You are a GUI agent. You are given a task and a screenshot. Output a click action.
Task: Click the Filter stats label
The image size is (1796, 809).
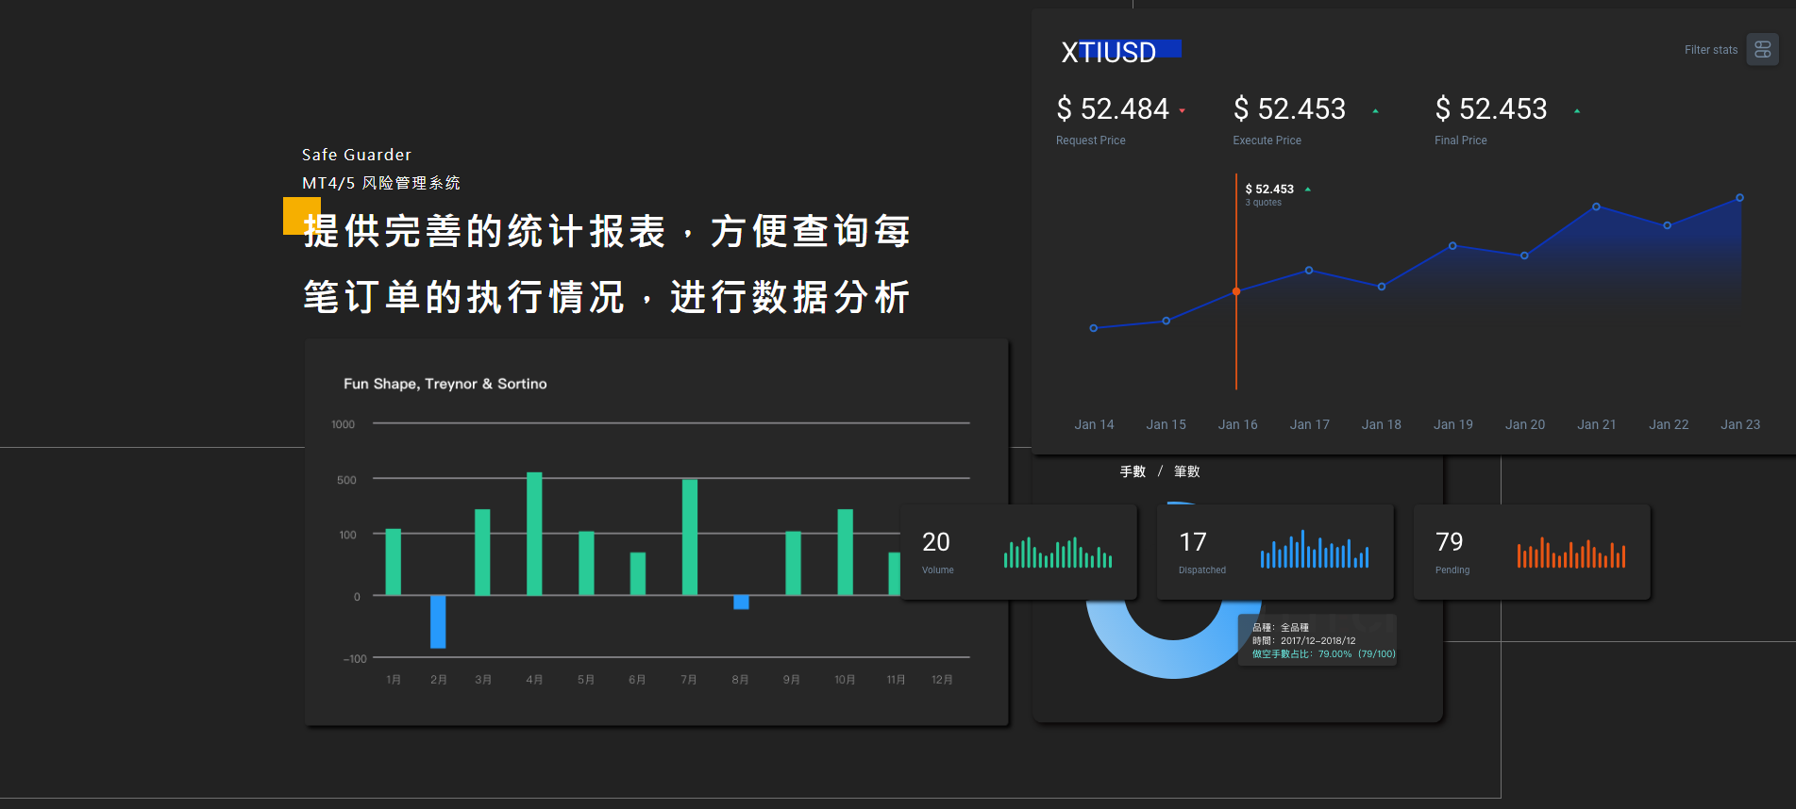tap(1710, 50)
